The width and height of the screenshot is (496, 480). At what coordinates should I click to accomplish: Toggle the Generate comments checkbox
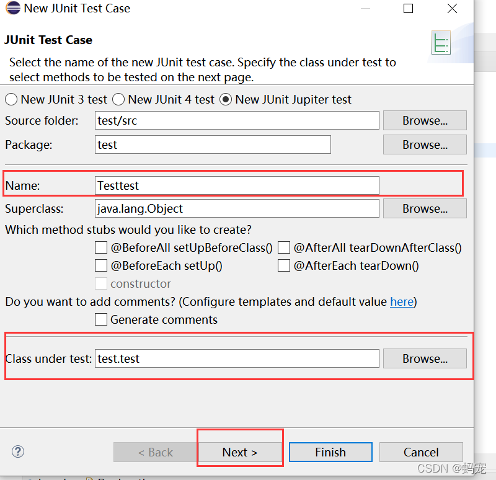click(101, 319)
